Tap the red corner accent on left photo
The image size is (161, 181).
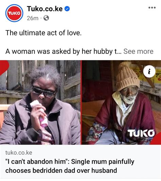pos(3,67)
